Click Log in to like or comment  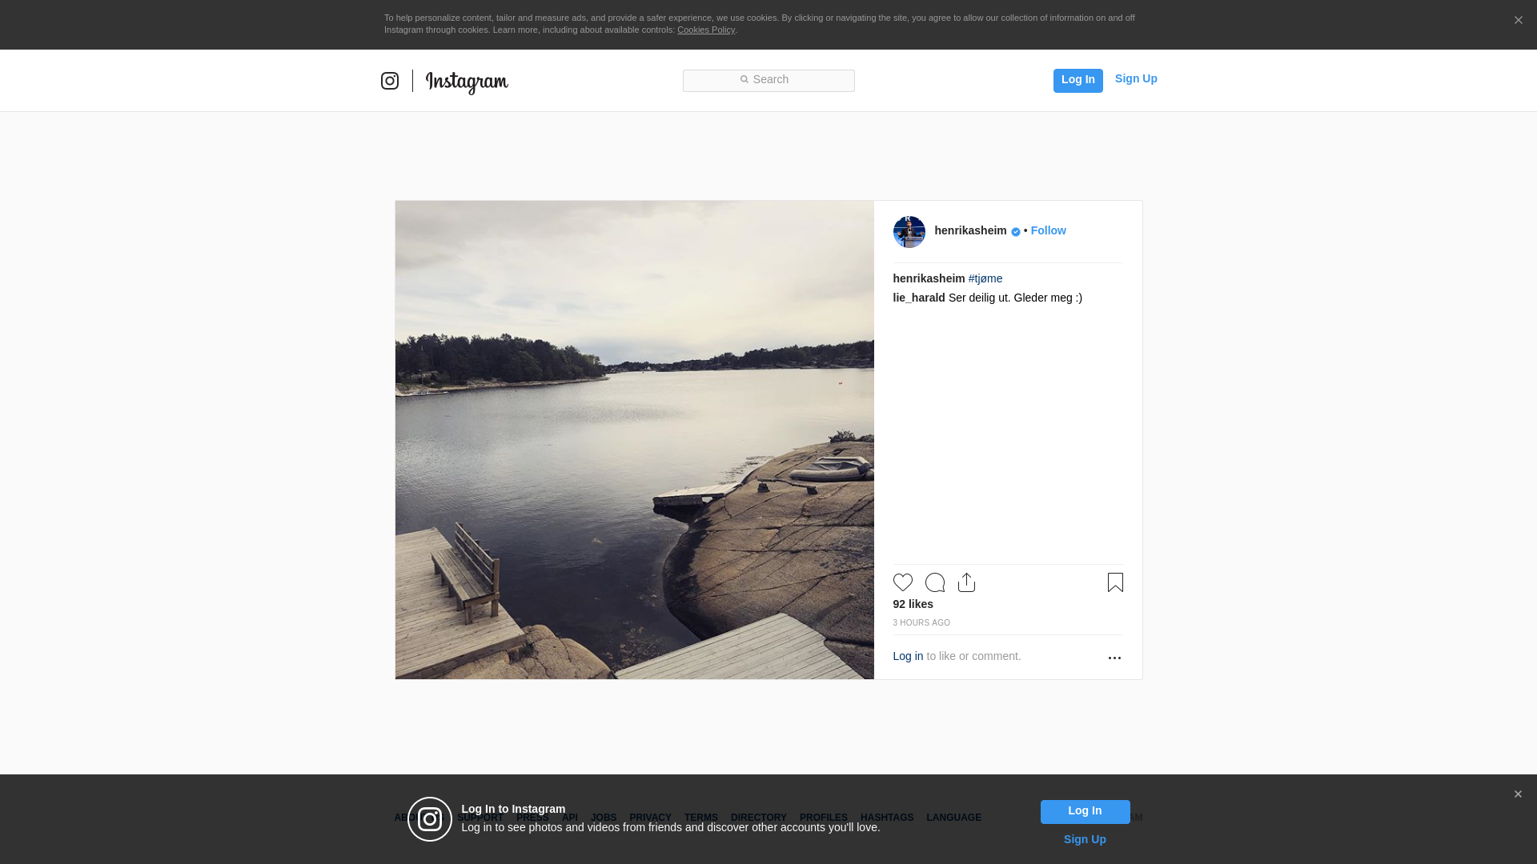908,656
